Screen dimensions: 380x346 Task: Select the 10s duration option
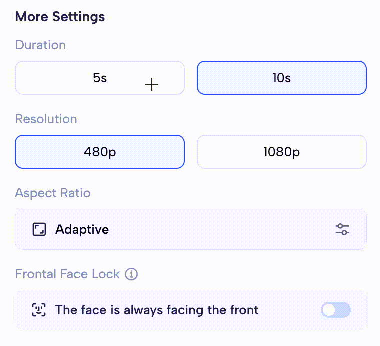tap(282, 78)
